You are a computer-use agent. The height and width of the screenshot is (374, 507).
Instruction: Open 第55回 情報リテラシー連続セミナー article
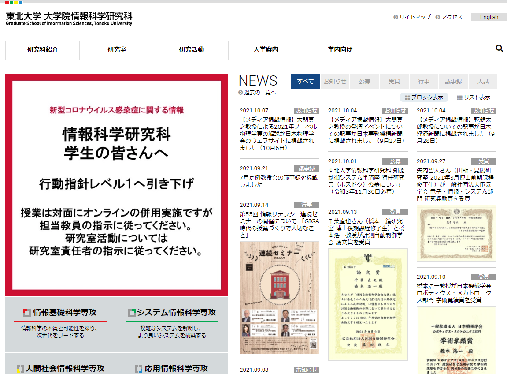click(279, 225)
